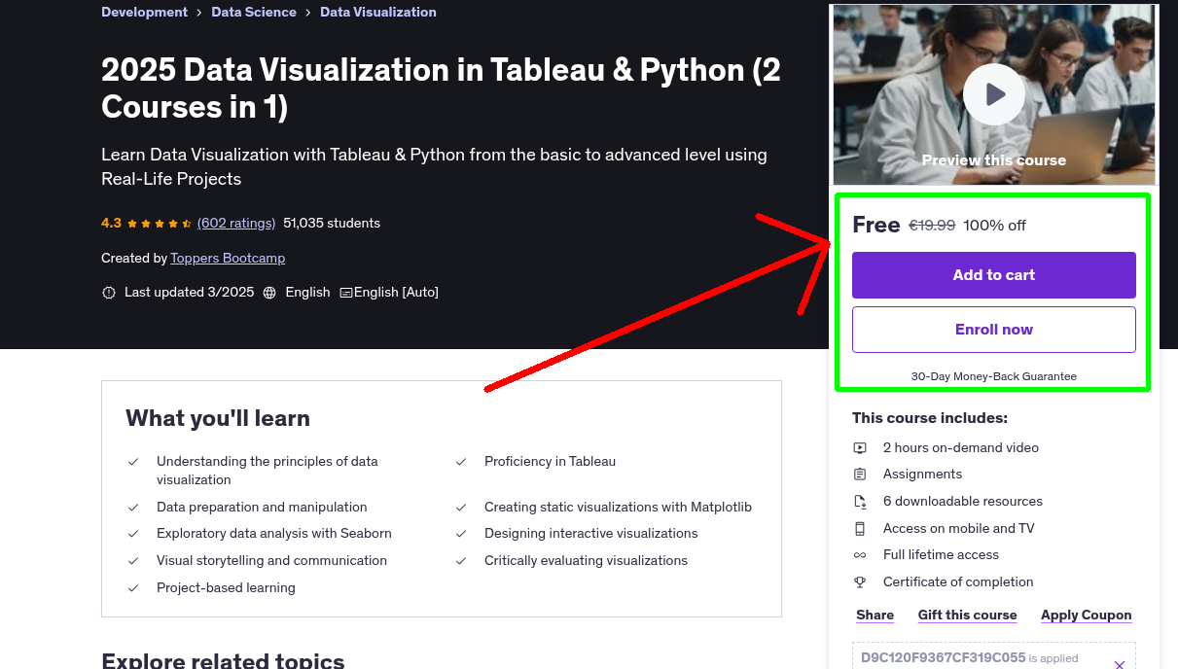Screen dimensions: 1178x669
Task: Click the English language globe icon
Action: [269, 292]
